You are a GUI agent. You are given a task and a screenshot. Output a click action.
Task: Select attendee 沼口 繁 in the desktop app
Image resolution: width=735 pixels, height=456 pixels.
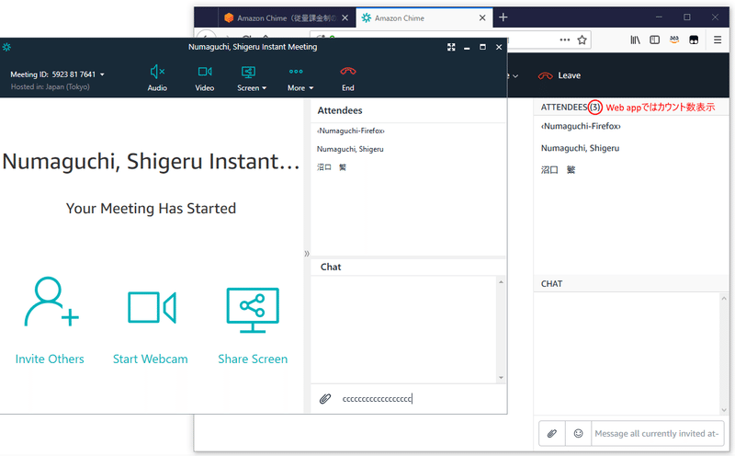332,167
